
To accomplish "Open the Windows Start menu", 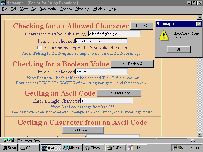I will [9, 148].
